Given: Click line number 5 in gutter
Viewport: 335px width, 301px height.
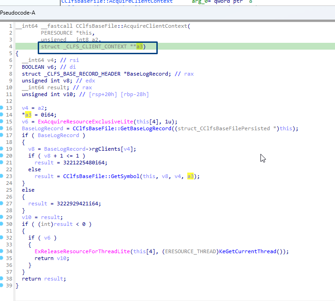Looking at the screenshot, I should pyautogui.click(x=10, y=53).
